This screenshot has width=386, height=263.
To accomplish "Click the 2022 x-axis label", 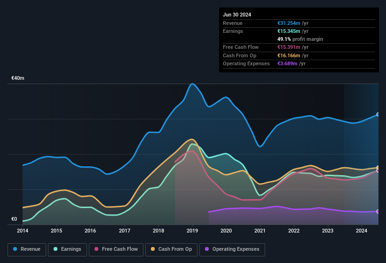I will 294,231.
